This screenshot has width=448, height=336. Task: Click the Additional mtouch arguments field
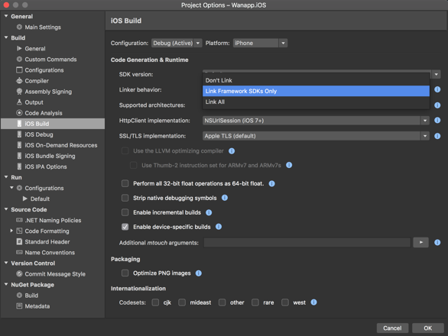click(307, 243)
